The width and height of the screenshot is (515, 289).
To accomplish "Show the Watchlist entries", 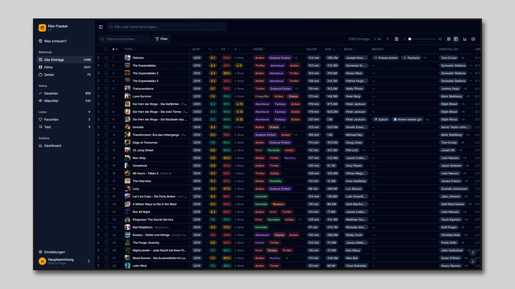I will (x=65, y=101).
